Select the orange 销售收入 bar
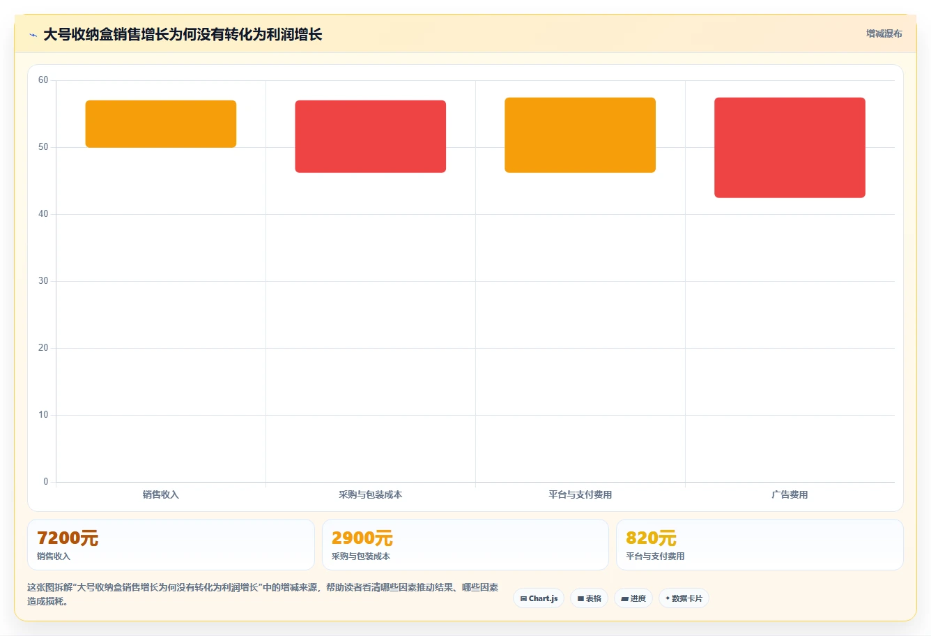Viewport: 931px width, 636px height. (x=161, y=124)
